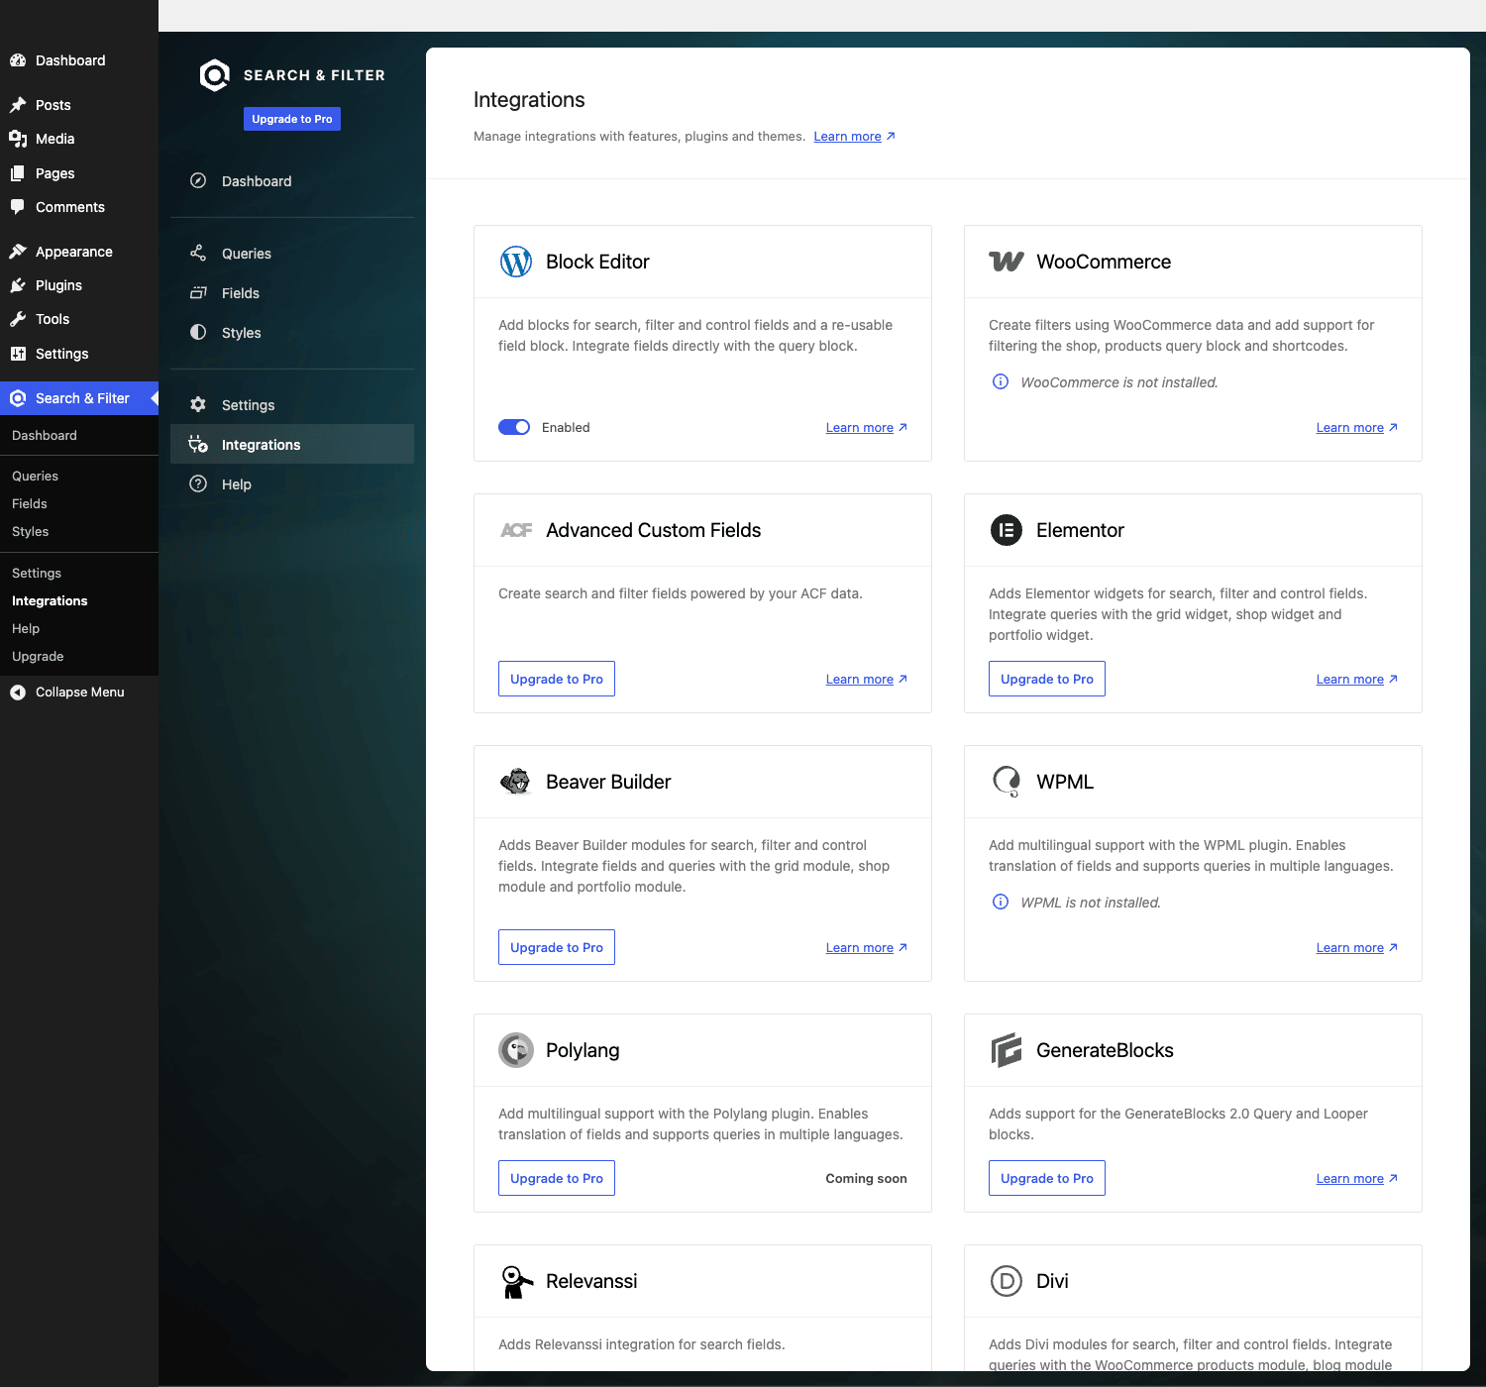
Task: Click the Styles half-circle icon
Action: tap(198, 332)
